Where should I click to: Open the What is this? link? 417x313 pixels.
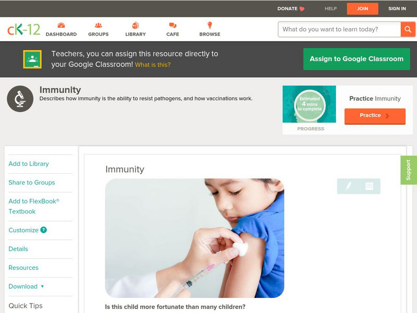(153, 65)
